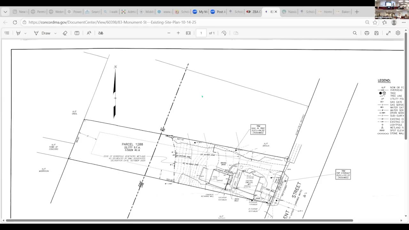Screen dimensions: 409x230
Task: Start Read aloud
Action: 89,33
